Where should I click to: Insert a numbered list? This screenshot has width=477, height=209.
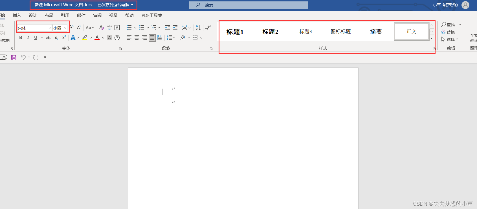point(142,28)
